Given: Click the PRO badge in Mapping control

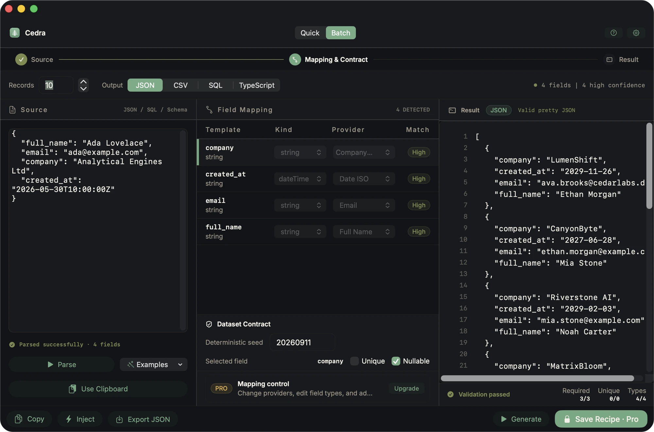Looking at the screenshot, I should [x=221, y=388].
